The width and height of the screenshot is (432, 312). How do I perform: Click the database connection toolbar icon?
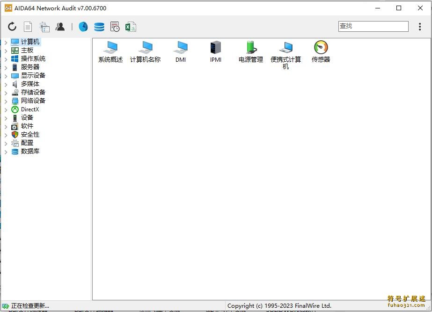[99, 27]
